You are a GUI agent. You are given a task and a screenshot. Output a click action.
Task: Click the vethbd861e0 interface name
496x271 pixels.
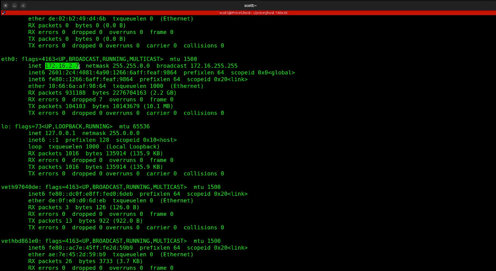[x=20, y=241]
